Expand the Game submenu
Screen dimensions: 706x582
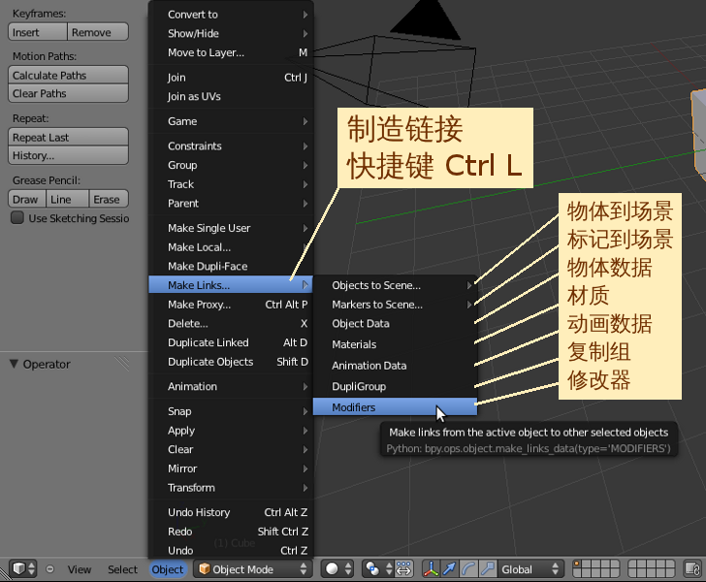click(231, 121)
